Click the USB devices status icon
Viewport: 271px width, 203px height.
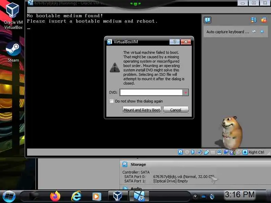coord(207,152)
